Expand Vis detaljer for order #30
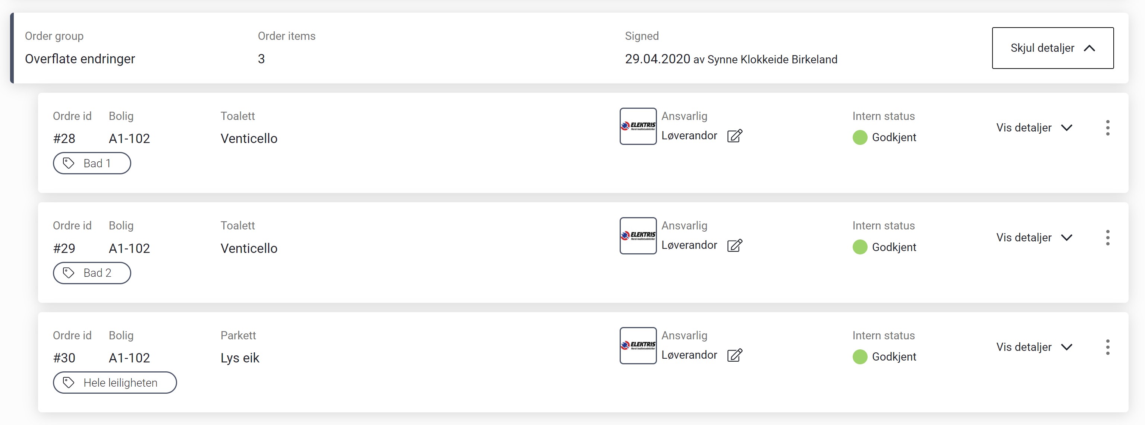1145x425 pixels. (x=1034, y=347)
